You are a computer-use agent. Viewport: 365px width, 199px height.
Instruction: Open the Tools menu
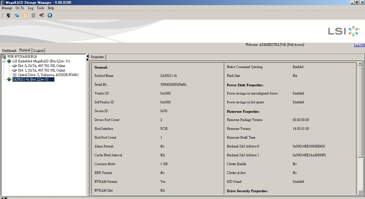[40, 8]
